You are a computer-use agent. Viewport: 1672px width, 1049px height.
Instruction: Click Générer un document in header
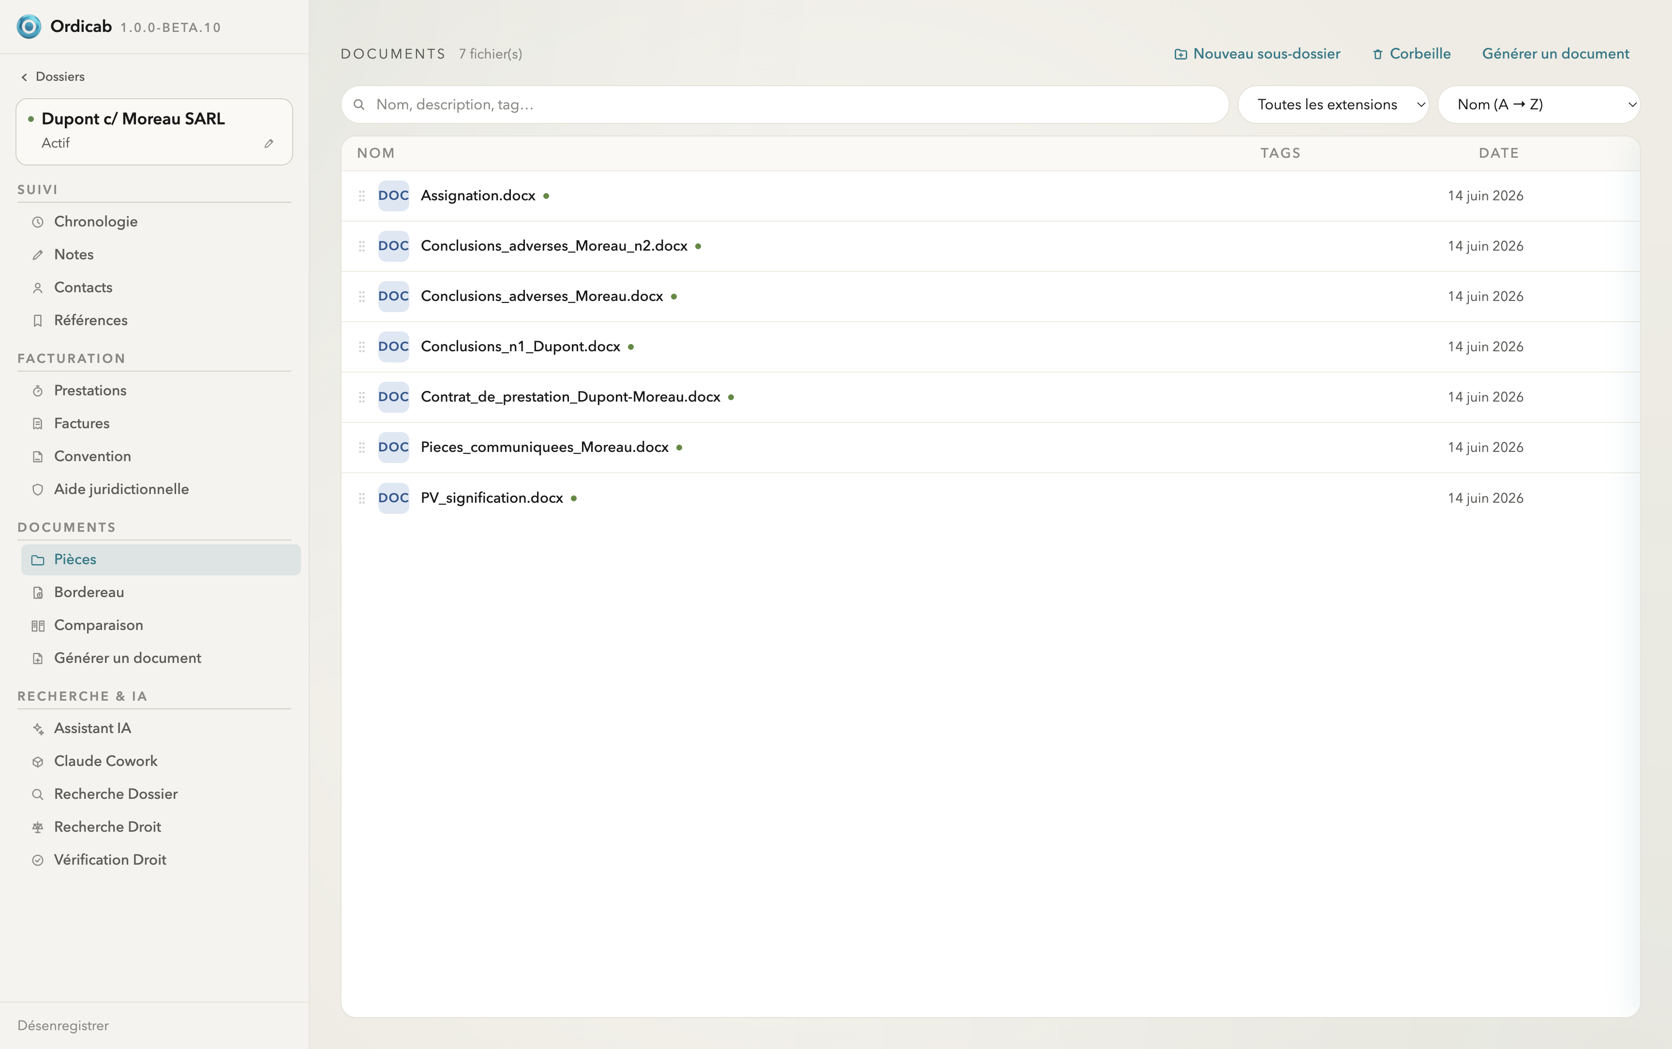coord(1555,53)
